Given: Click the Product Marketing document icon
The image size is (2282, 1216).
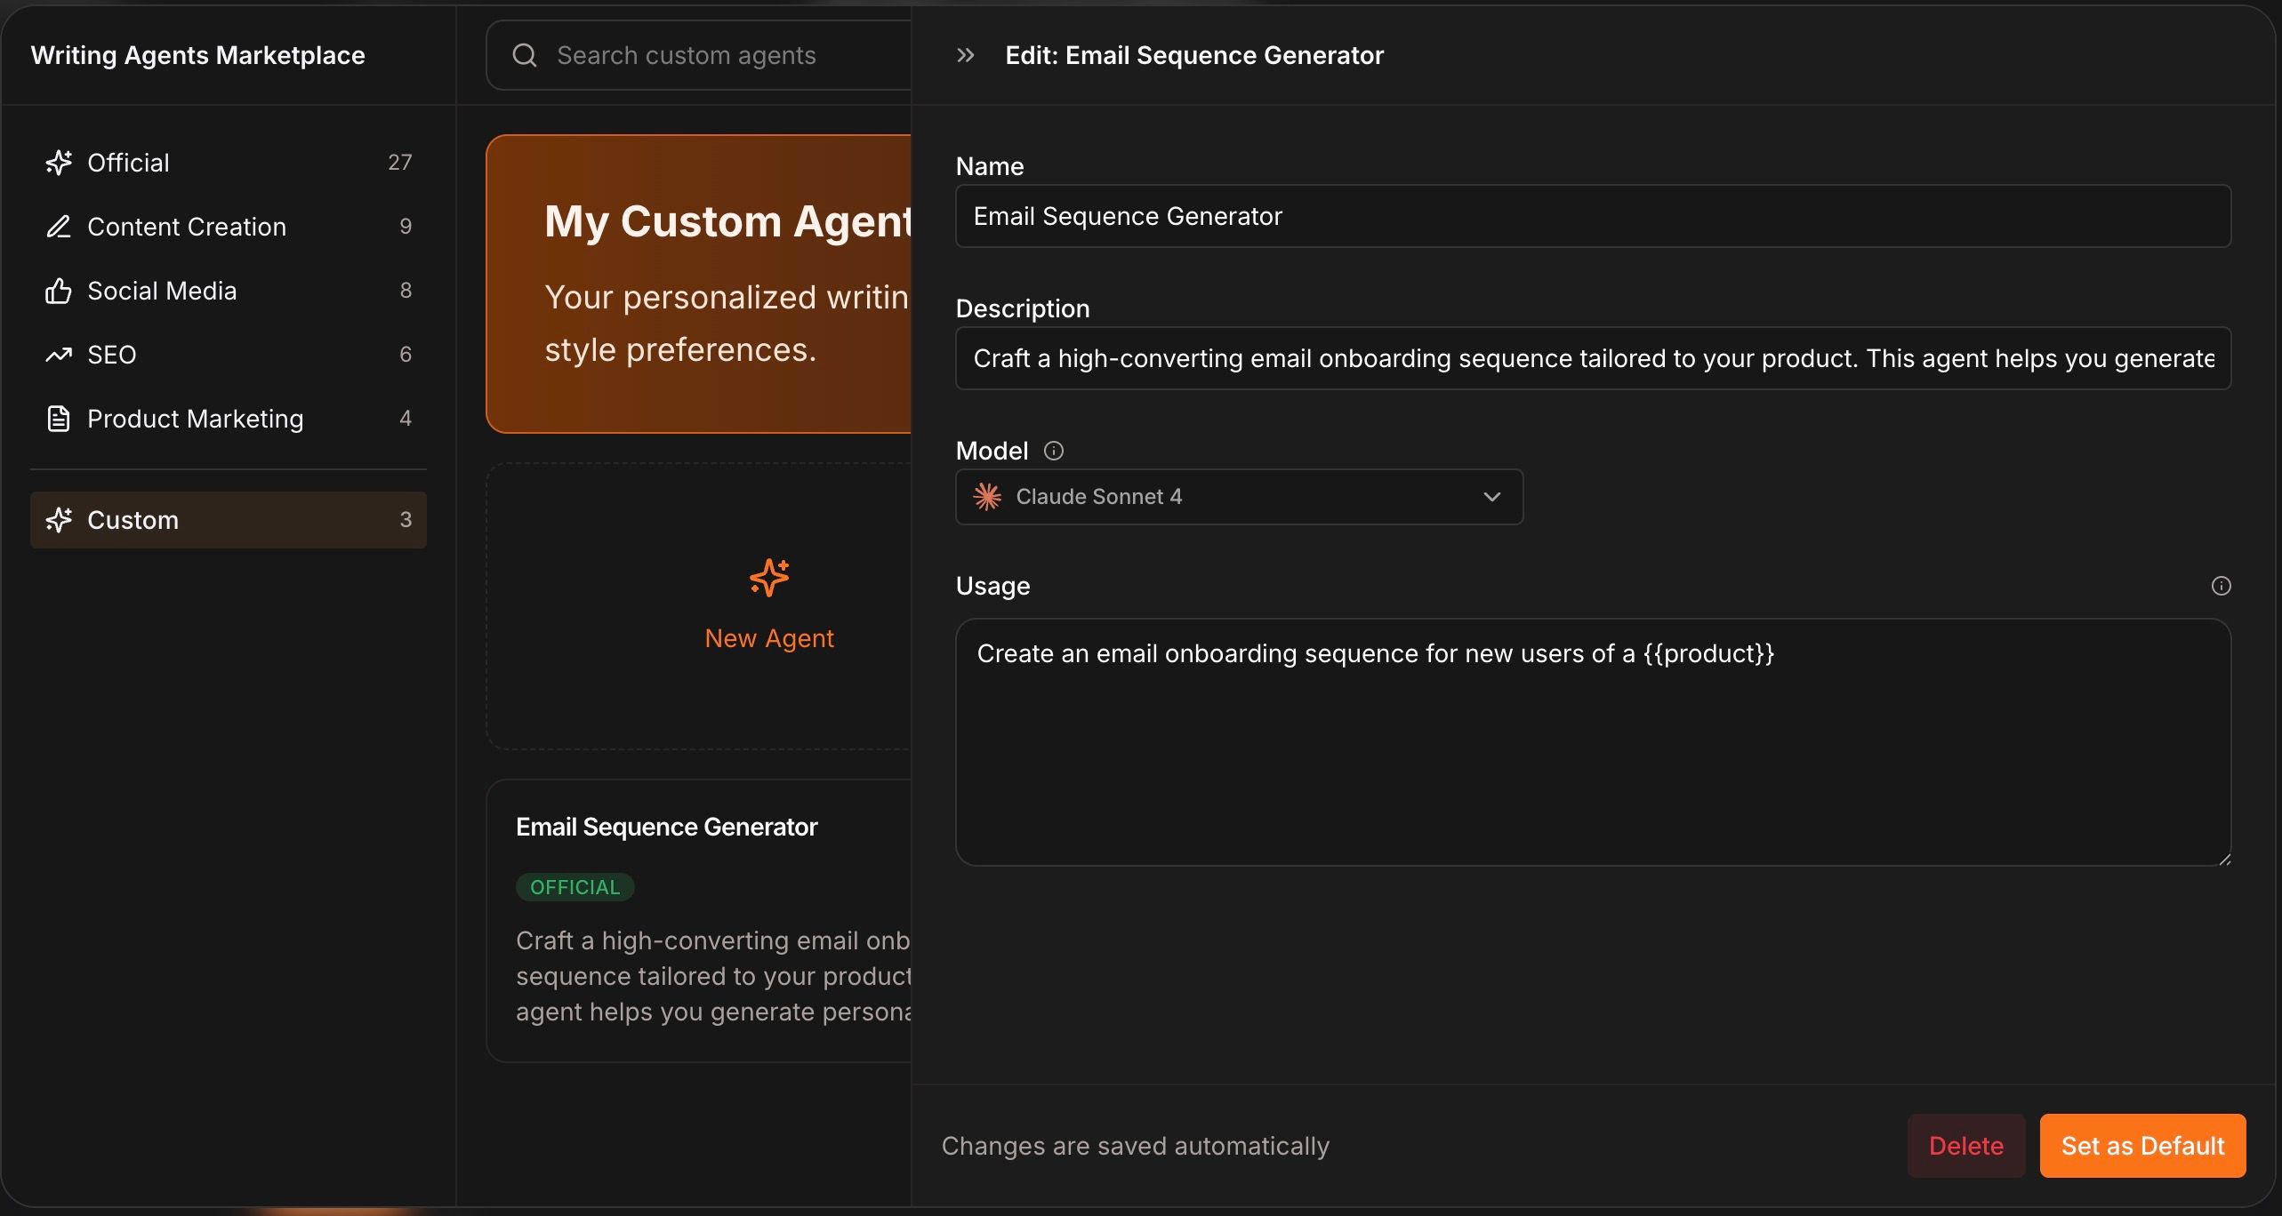Looking at the screenshot, I should (59, 419).
